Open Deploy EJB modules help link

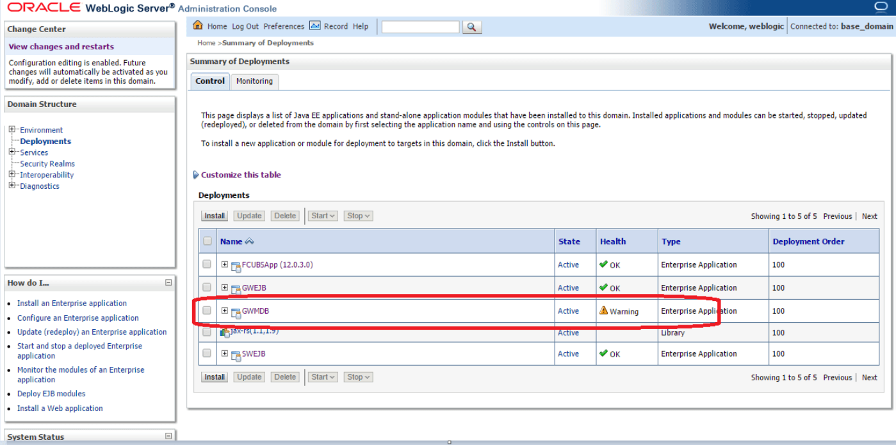(51, 394)
